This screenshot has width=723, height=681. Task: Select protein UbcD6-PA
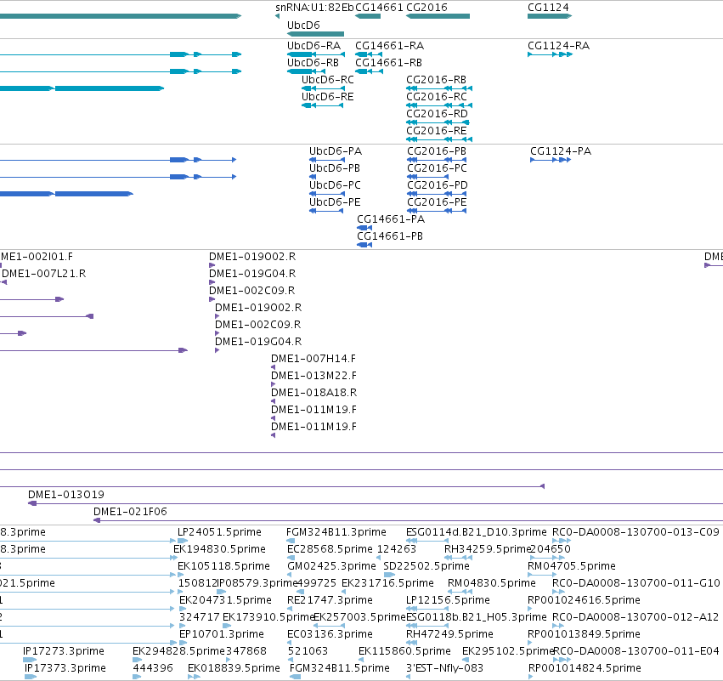click(x=327, y=160)
